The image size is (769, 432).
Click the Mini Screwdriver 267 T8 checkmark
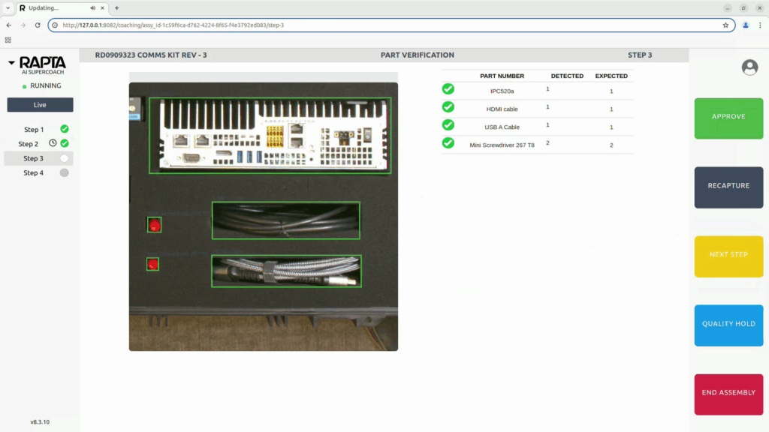(x=448, y=142)
